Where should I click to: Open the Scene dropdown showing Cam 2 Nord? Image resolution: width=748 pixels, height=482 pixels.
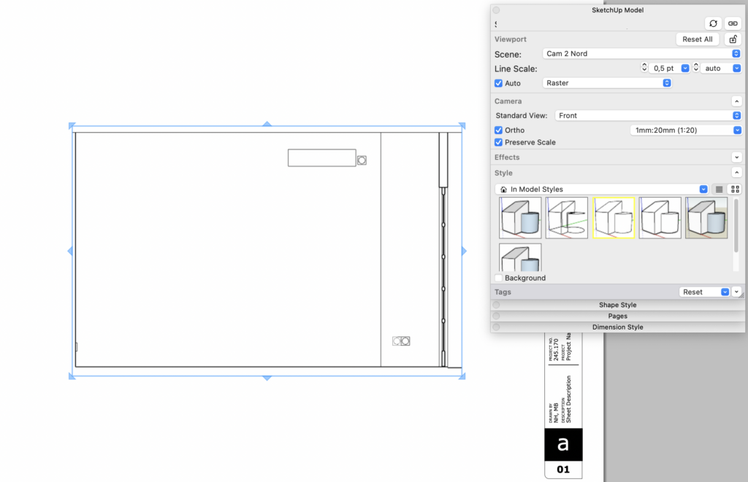[641, 53]
